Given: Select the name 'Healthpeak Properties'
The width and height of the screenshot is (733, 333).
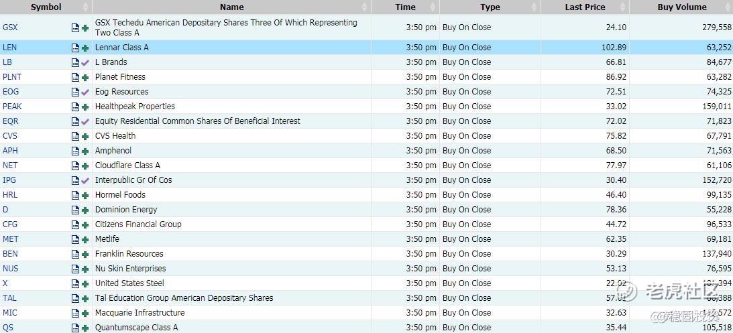Looking at the screenshot, I should [135, 107].
